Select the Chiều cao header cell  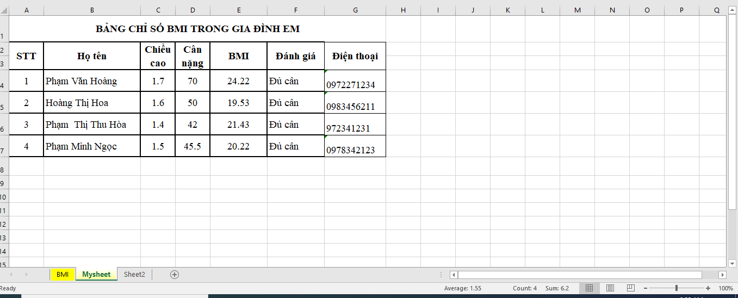[158, 56]
